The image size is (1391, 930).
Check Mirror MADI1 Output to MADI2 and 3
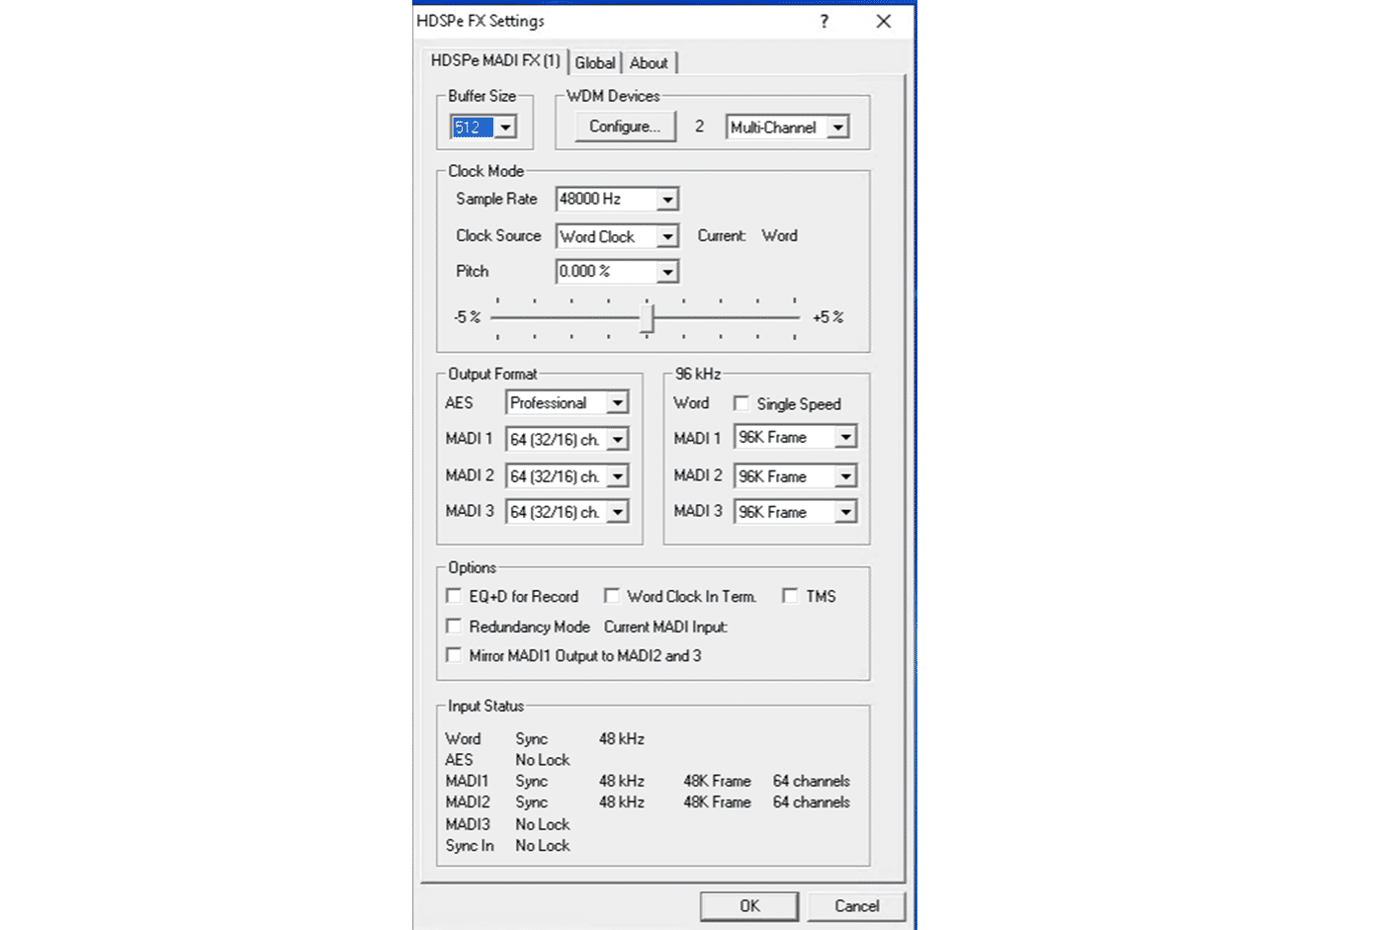[x=454, y=653]
